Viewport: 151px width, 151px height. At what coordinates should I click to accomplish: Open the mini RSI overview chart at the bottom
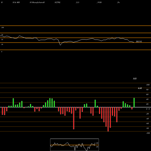[x=75, y=145]
